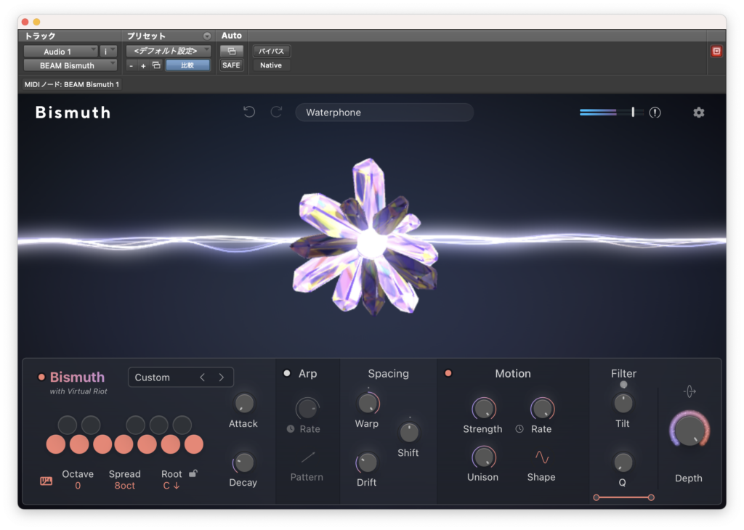The height and width of the screenshot is (530, 744).
Task: Click the previous scale arrow beside Custom
Action: 203,378
